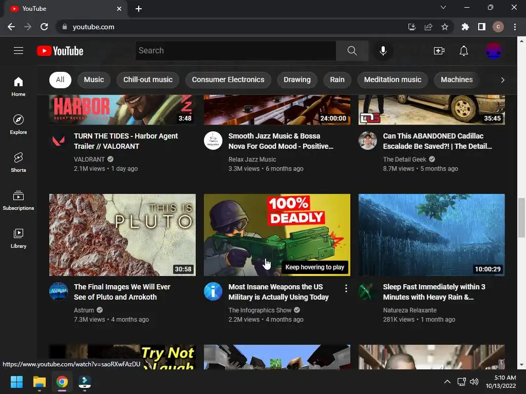
Task: Show hidden system tray icons
Action: pos(447,382)
